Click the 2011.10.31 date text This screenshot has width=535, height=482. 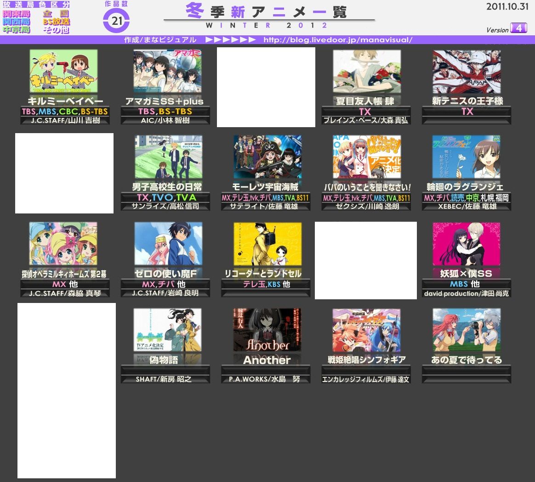[x=507, y=6]
